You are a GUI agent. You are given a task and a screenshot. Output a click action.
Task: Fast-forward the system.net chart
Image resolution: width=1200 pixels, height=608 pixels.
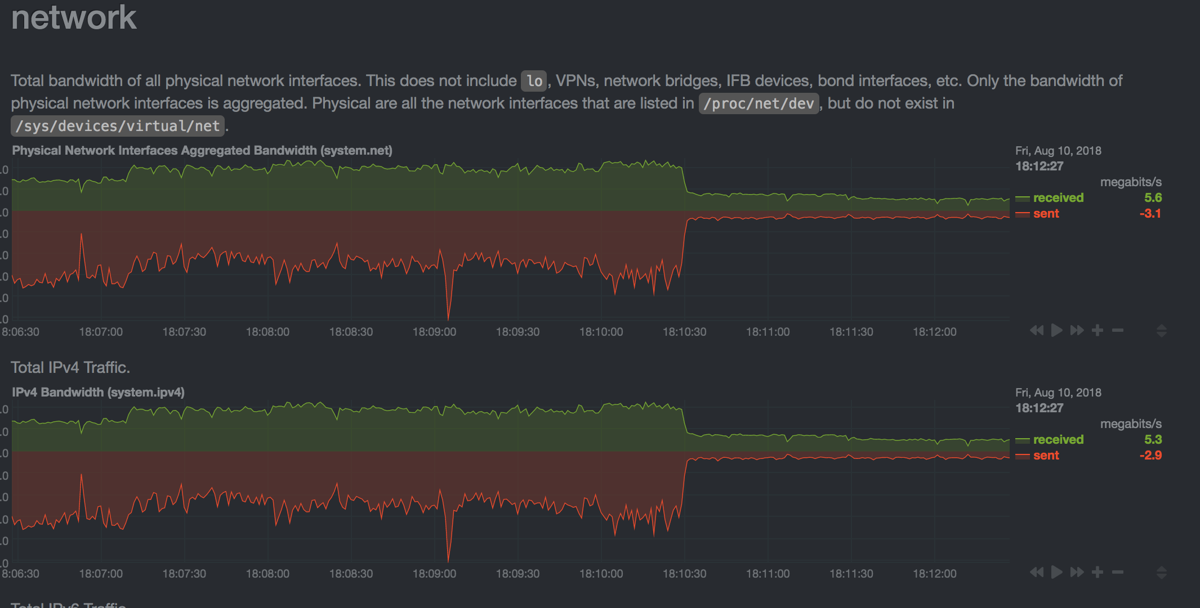point(1077,331)
